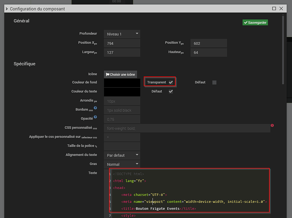Open the Gras dropdown set to Normal
The width and height of the screenshot is (292, 218).
click(122, 164)
